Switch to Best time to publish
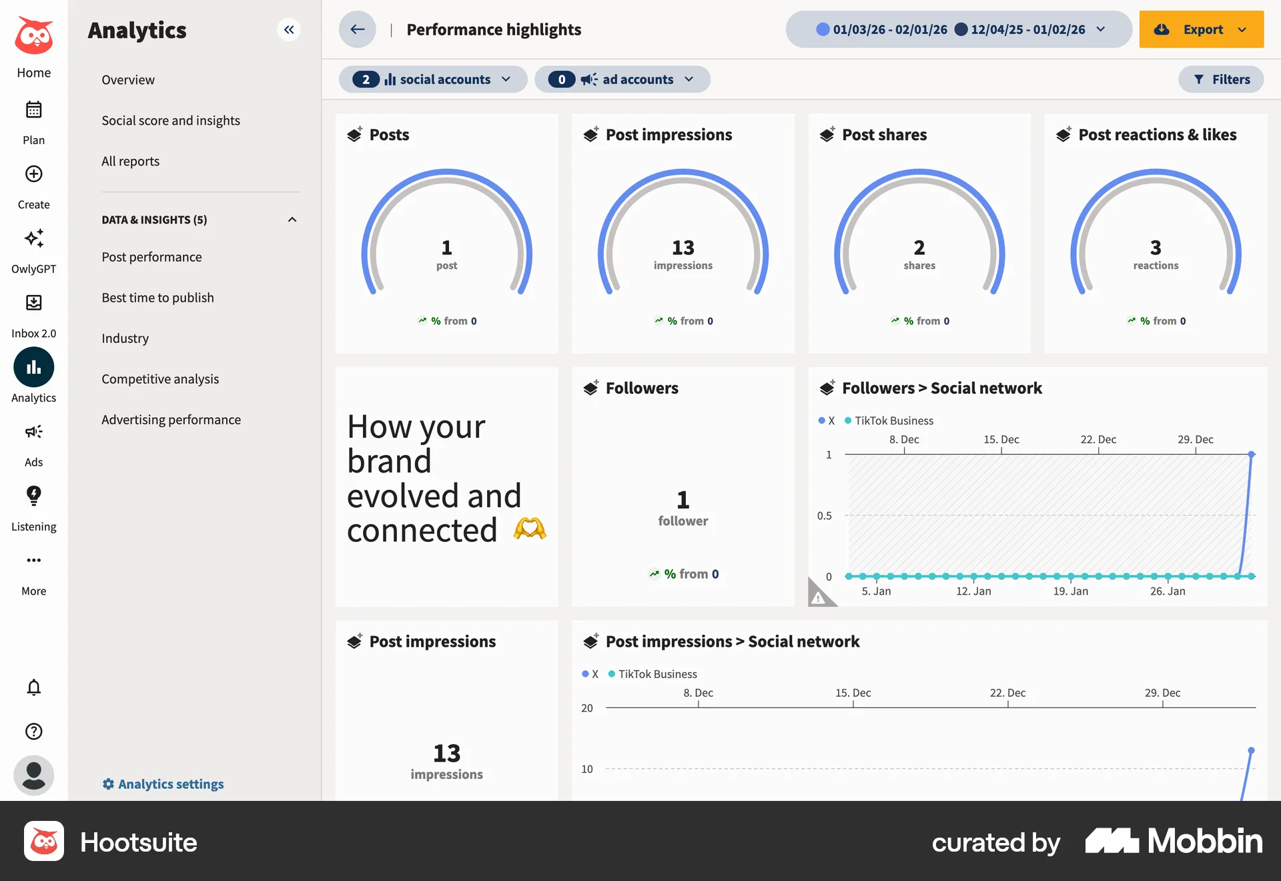Viewport: 1281px width, 881px height. click(x=157, y=298)
